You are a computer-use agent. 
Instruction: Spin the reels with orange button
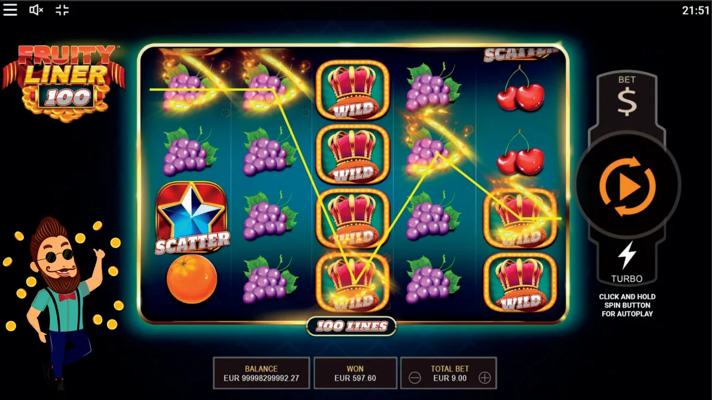(x=627, y=186)
